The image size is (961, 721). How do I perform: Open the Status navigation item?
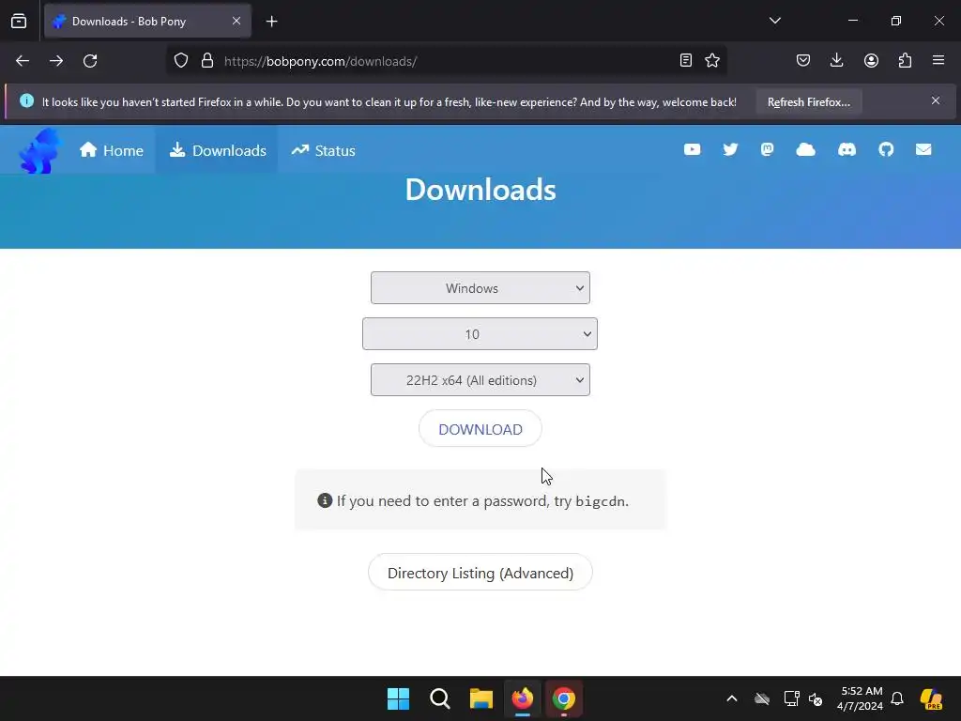coord(323,150)
